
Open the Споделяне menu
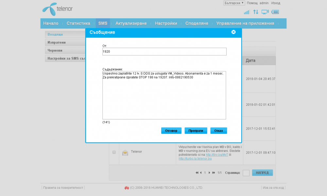(197, 23)
